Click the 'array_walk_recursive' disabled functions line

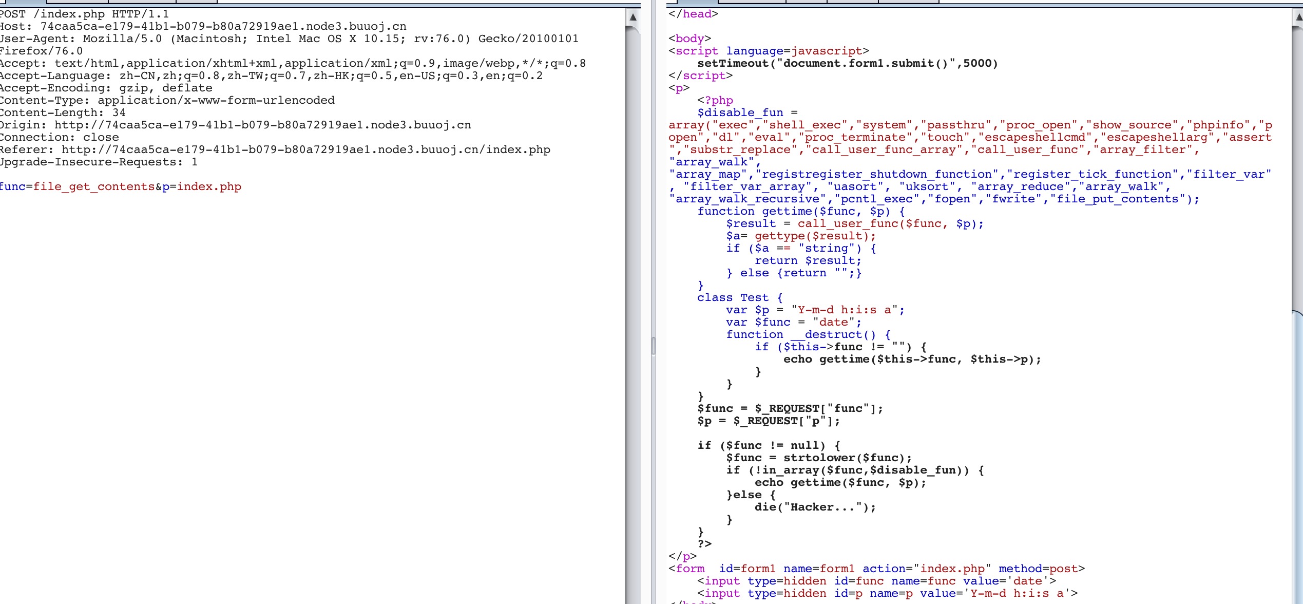[934, 199]
